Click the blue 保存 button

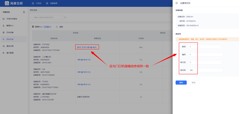tap(181, 83)
